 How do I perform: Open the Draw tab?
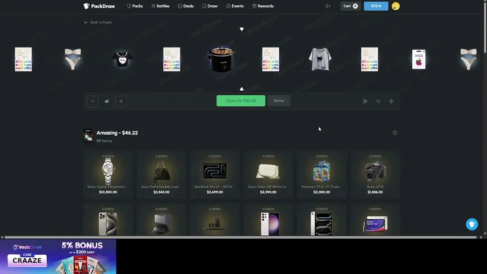coord(210,6)
